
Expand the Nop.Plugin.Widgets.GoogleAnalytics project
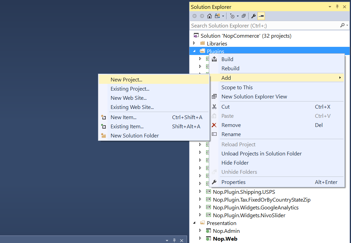click(200, 207)
